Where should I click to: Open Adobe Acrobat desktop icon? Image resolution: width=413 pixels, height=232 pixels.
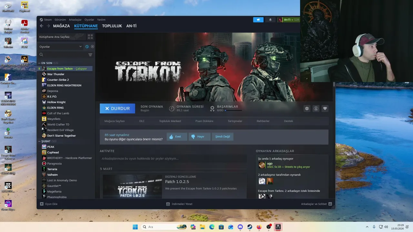tap(25, 27)
